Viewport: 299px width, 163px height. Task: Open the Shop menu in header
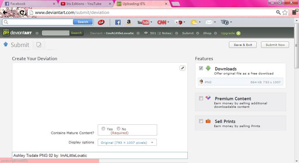tap(207, 33)
